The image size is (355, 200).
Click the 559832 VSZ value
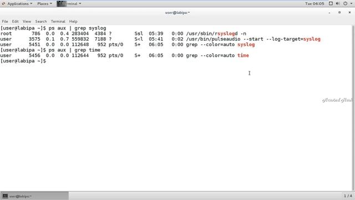point(80,39)
